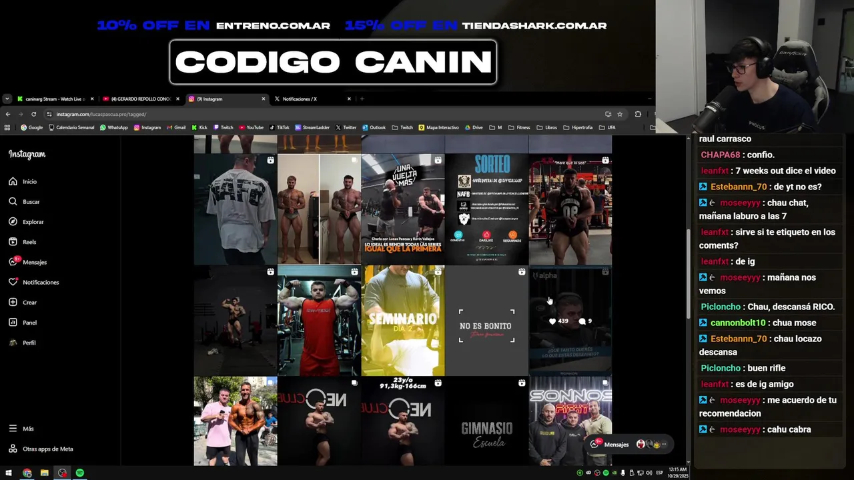Open SEMINARIO DIA 2 post thumbnail

pyautogui.click(x=403, y=321)
